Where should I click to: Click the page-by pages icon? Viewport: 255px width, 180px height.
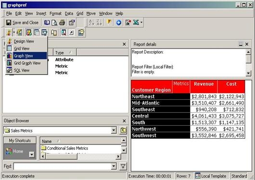54,33
